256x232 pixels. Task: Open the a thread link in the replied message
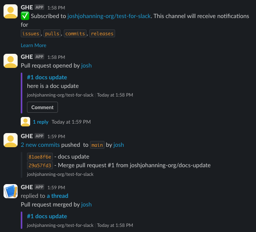58,196
